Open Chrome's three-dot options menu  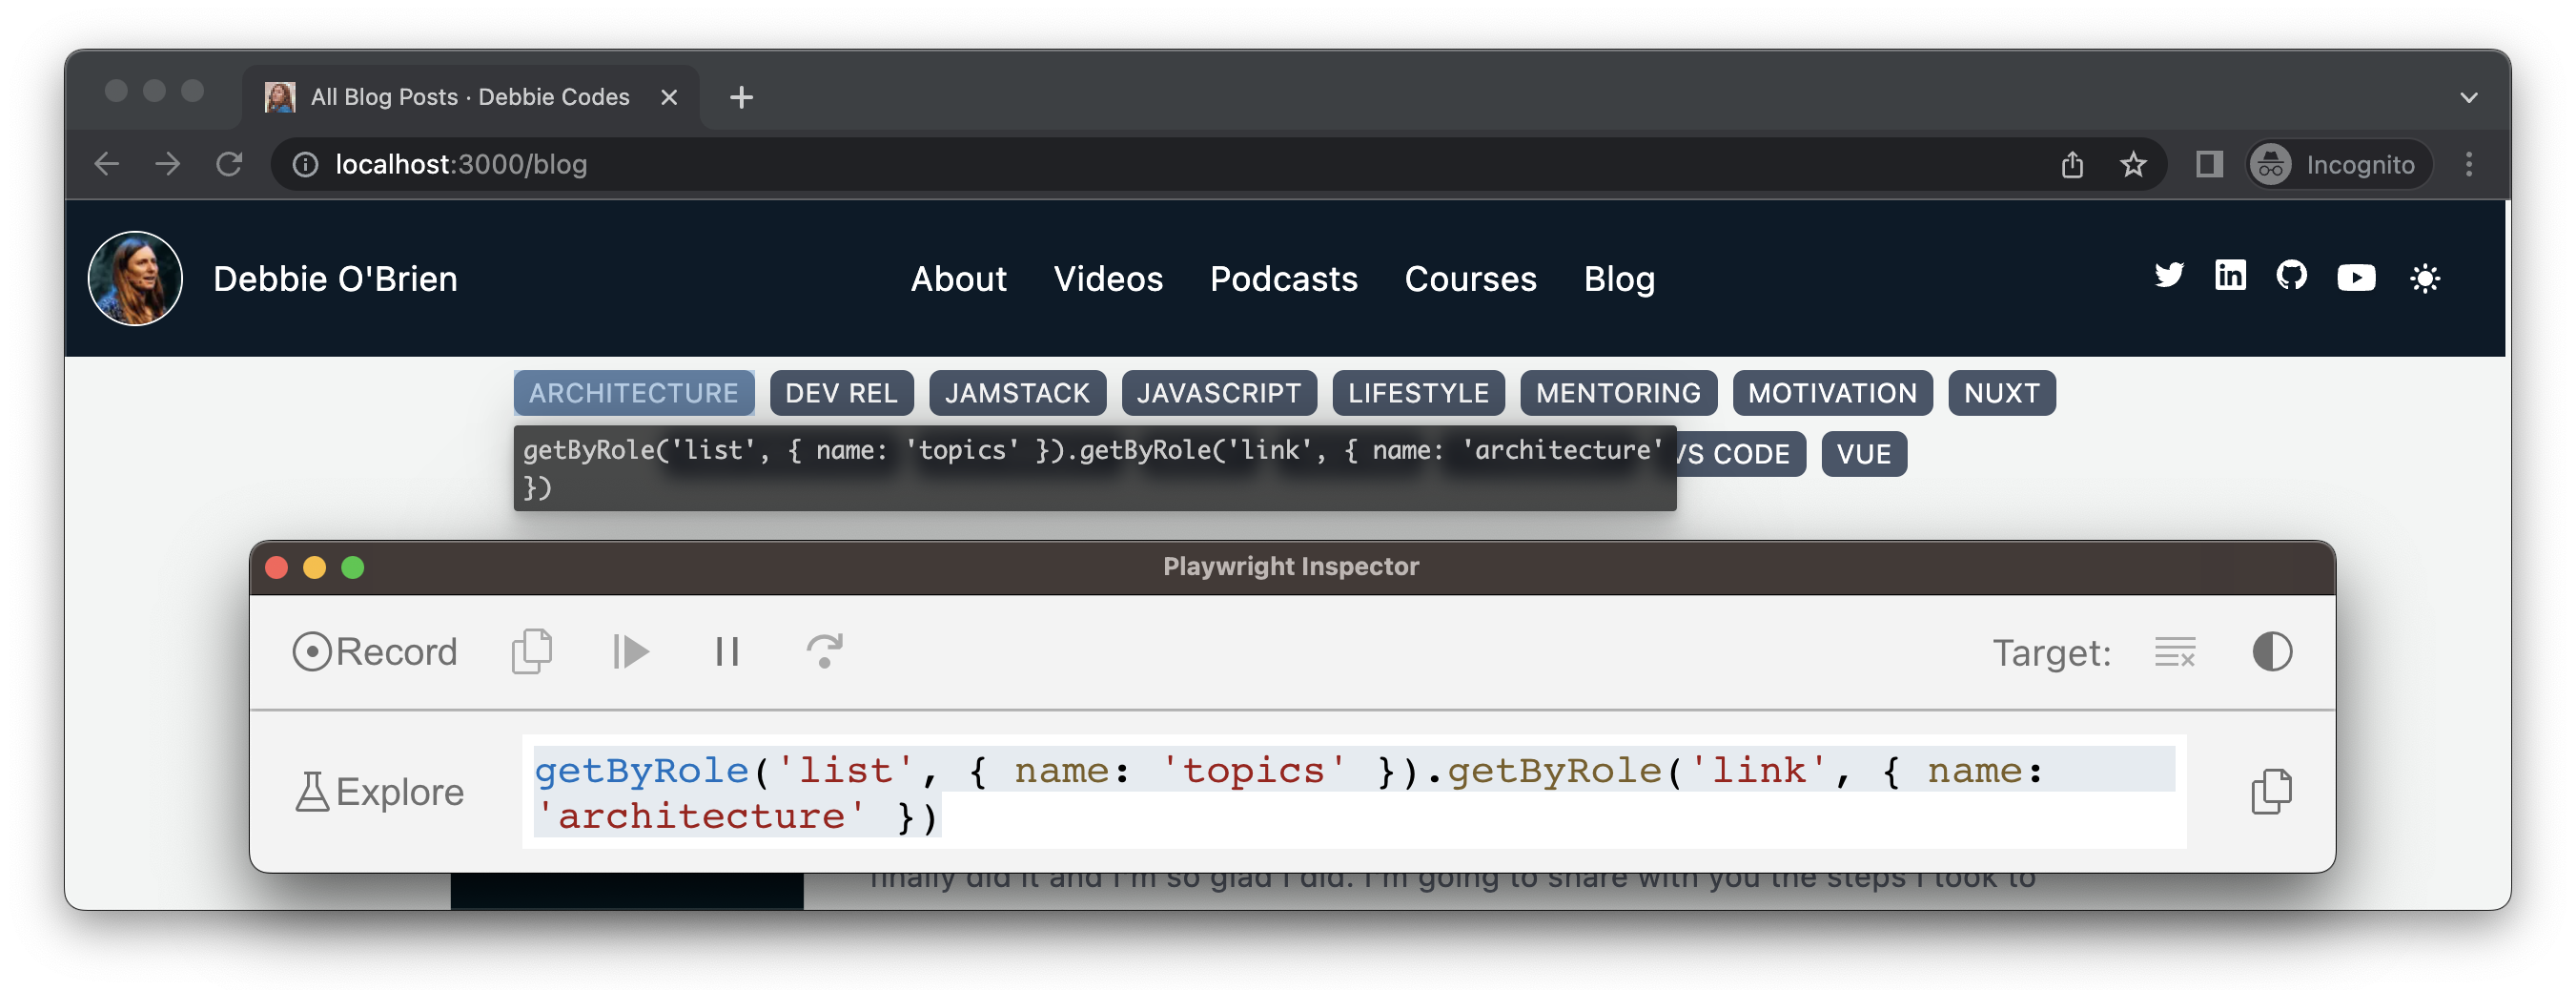click(2468, 164)
